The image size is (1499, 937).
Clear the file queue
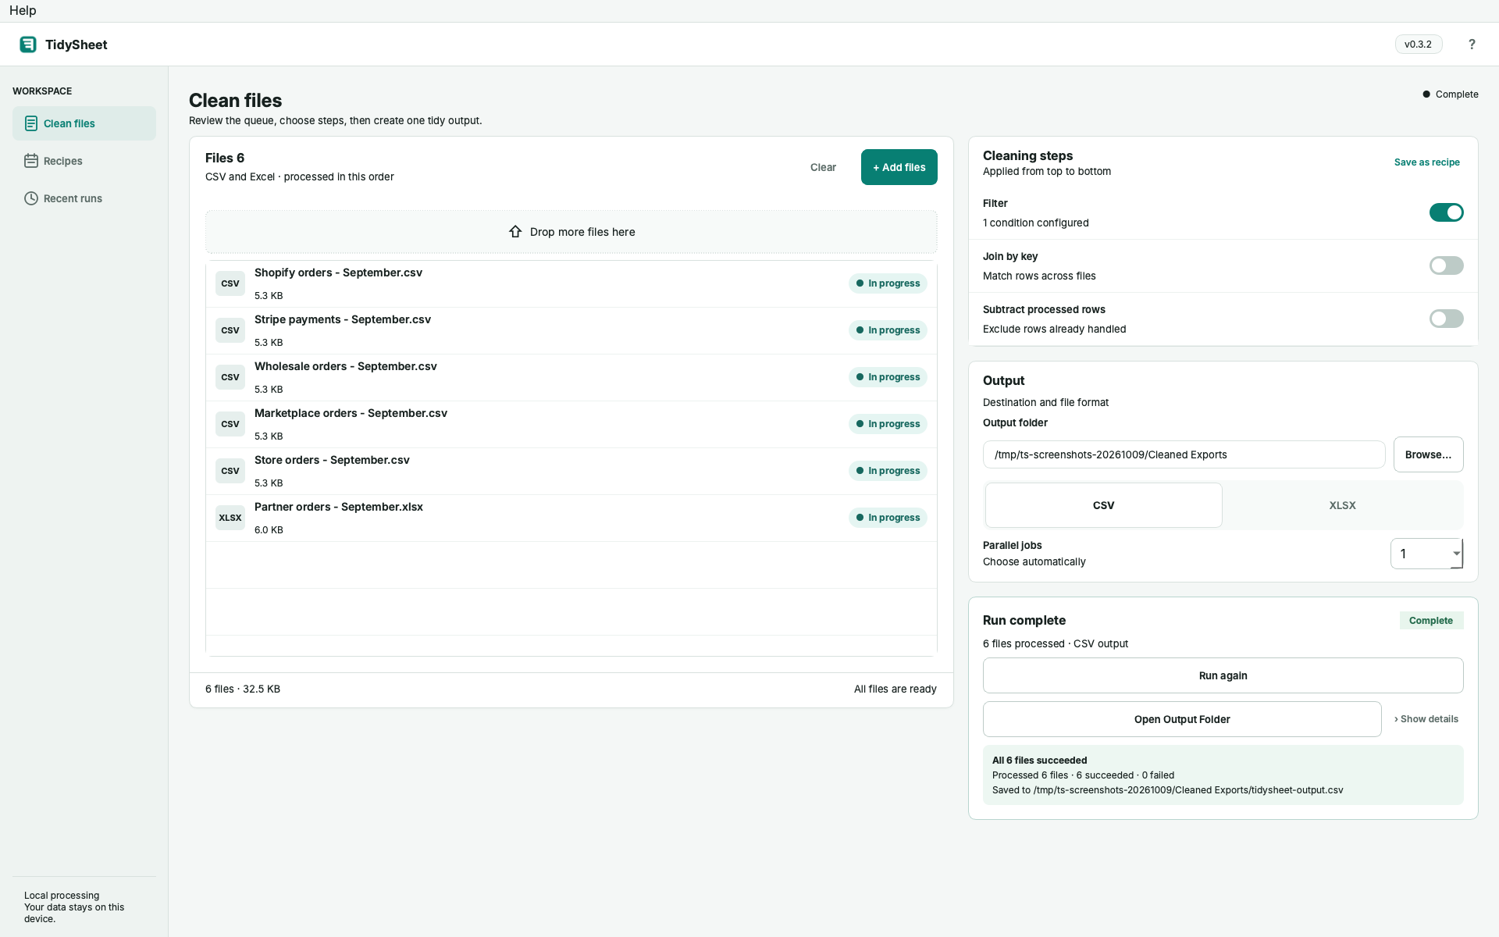pyautogui.click(x=823, y=167)
